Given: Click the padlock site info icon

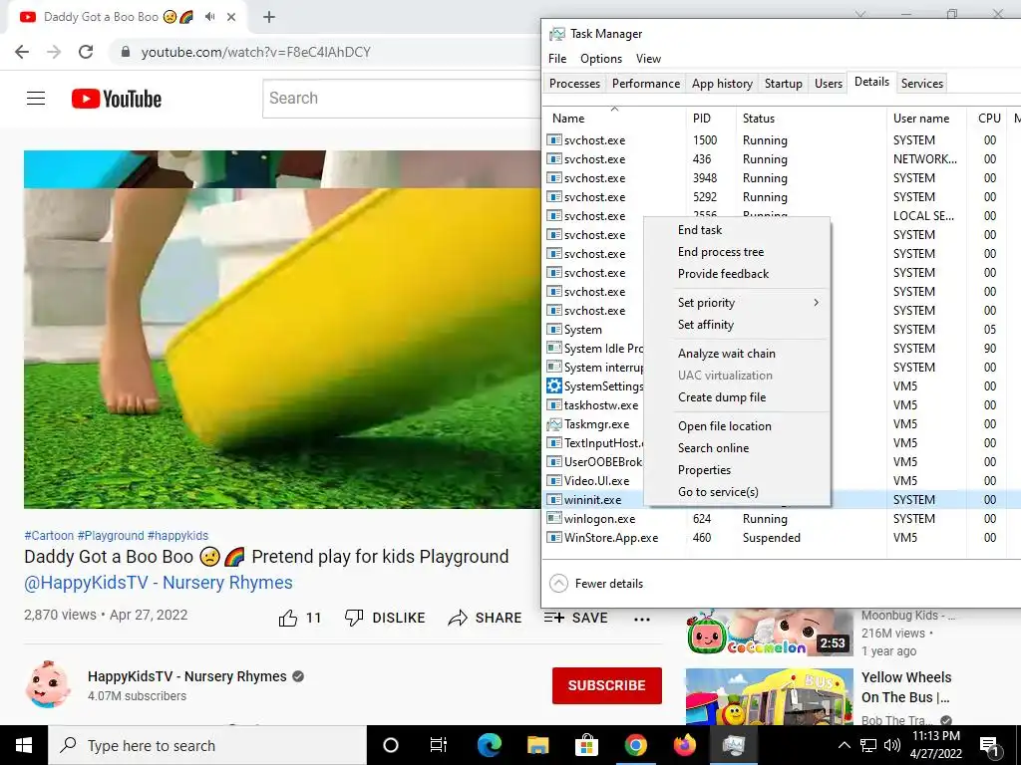Looking at the screenshot, I should pyautogui.click(x=126, y=52).
